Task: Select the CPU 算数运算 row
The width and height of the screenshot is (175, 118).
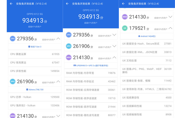Action: click(35, 54)
